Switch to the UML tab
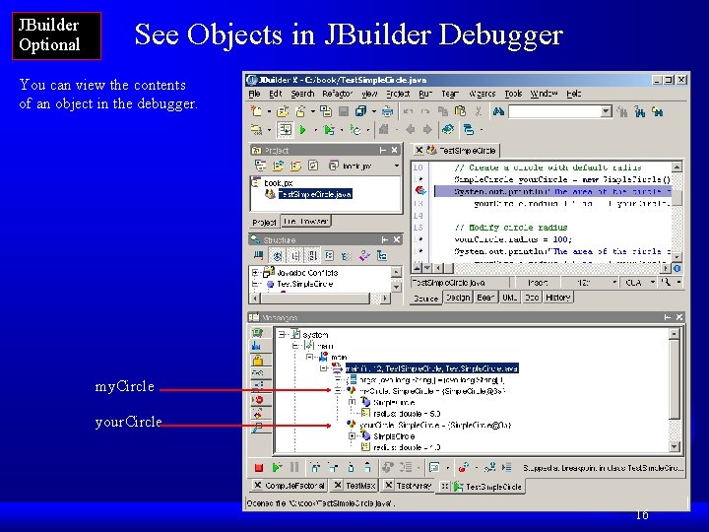This screenshot has height=532, width=709. [x=510, y=298]
